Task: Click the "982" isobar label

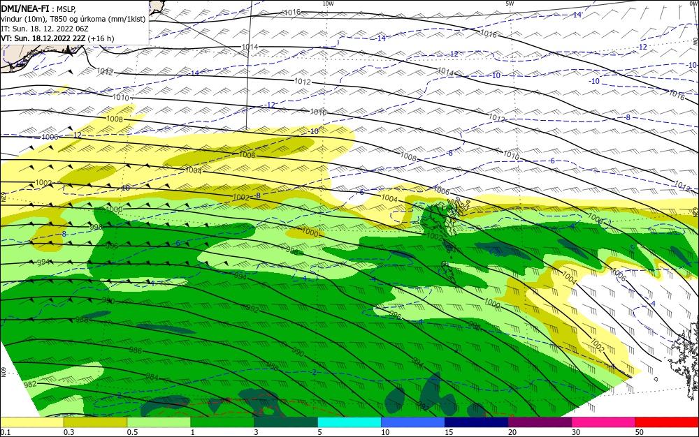Action: click(30, 384)
